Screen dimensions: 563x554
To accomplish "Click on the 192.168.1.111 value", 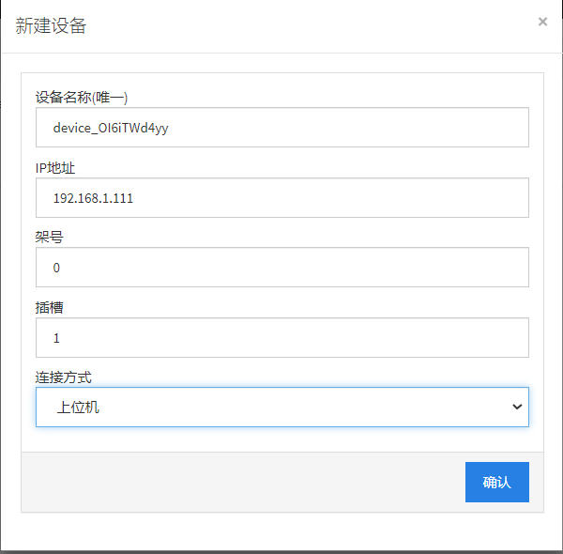I will coord(94,198).
